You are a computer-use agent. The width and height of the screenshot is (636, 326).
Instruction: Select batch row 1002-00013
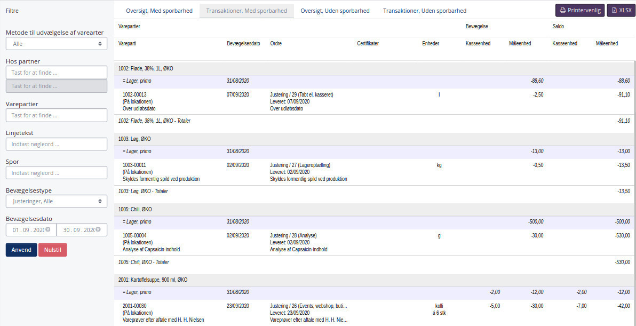click(134, 95)
